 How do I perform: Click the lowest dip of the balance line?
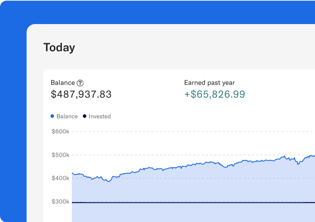(x=109, y=181)
